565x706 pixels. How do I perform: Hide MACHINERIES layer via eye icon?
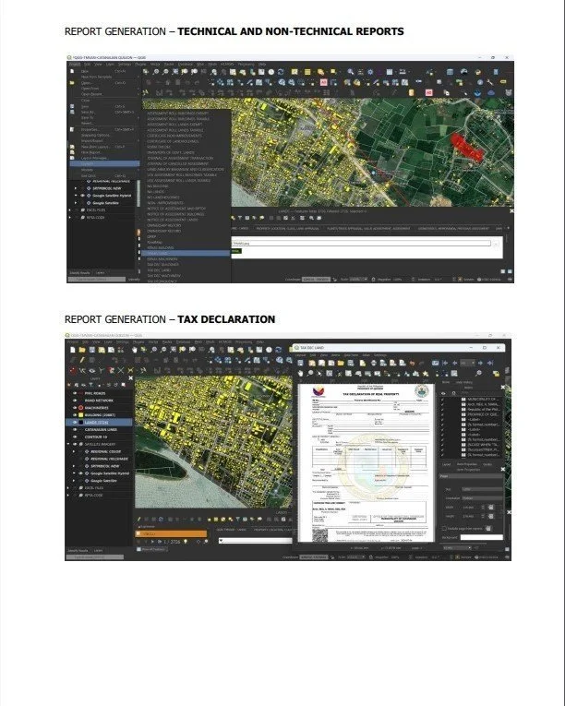75,408
